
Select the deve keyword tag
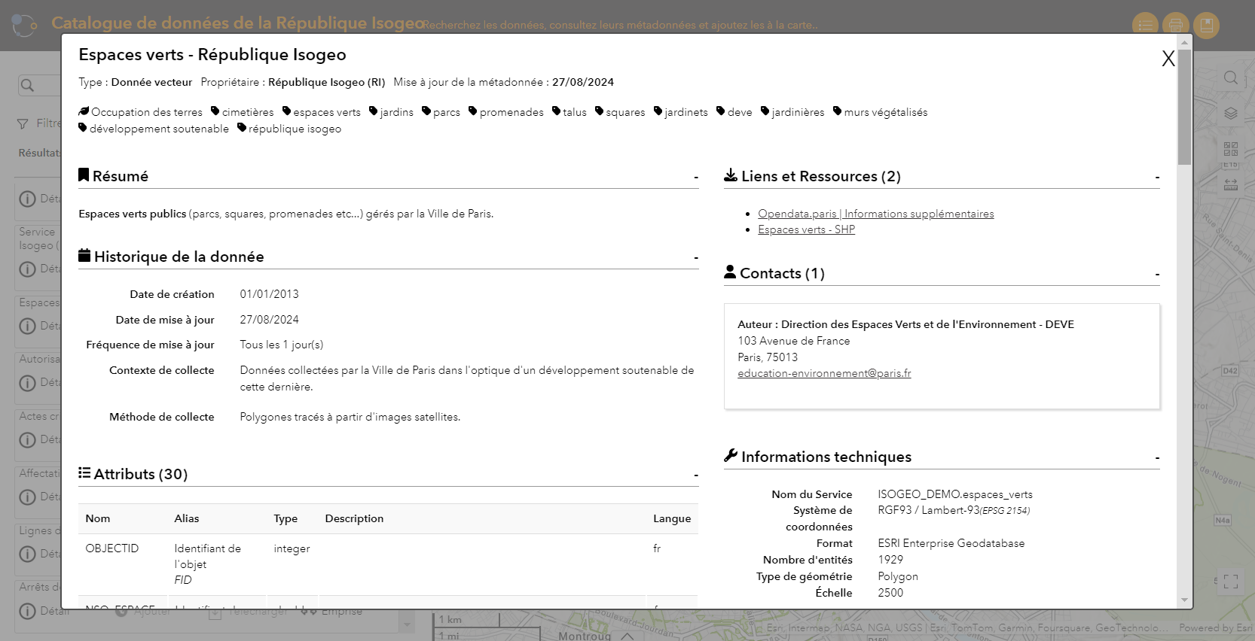coord(734,112)
